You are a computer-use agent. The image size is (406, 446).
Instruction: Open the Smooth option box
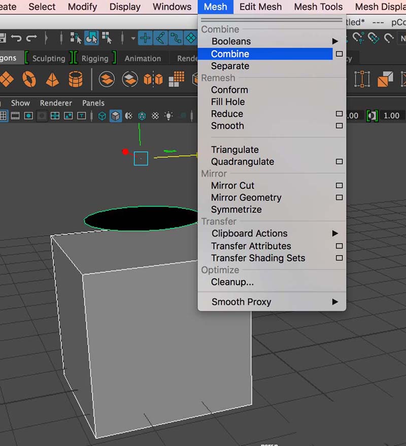click(339, 126)
